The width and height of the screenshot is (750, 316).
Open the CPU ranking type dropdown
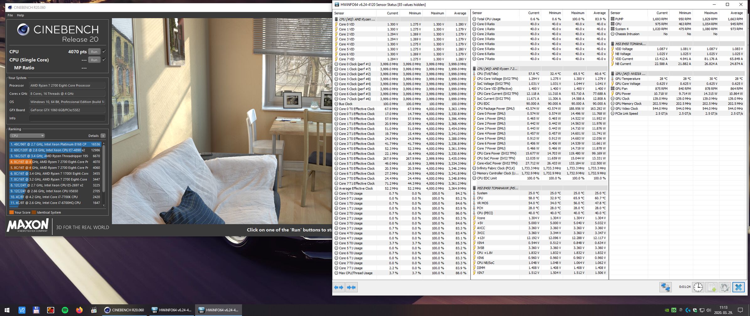click(27, 136)
